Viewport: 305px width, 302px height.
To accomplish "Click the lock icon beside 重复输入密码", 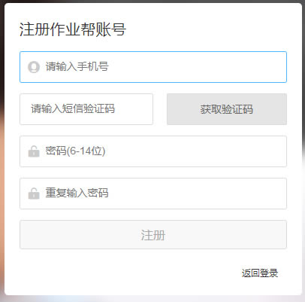I will 34,194.
